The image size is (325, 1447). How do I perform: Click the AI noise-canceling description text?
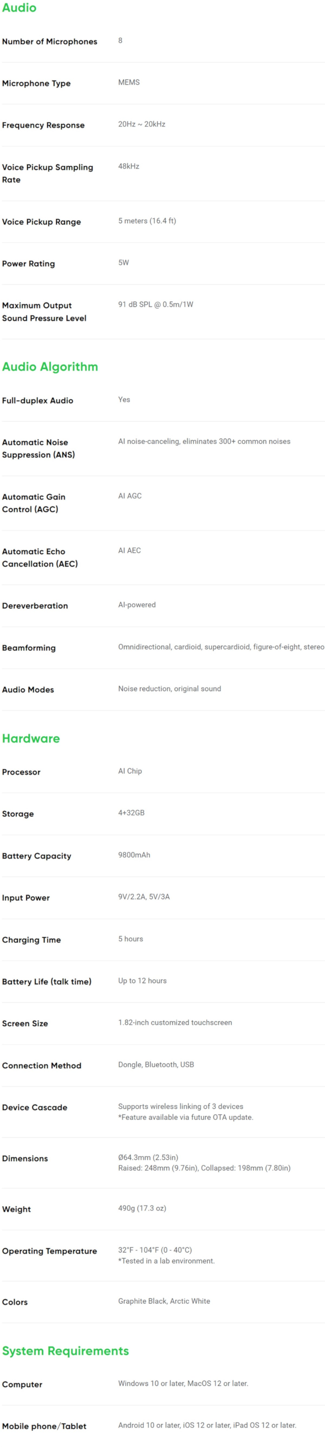(x=204, y=442)
